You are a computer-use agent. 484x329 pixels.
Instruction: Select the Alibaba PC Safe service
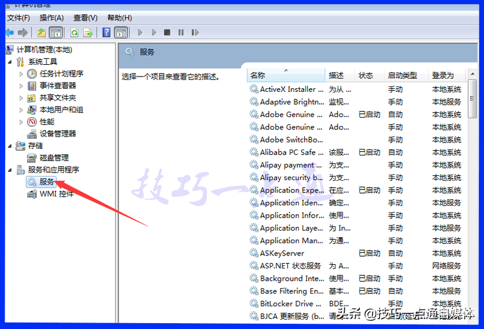tap(355, 152)
